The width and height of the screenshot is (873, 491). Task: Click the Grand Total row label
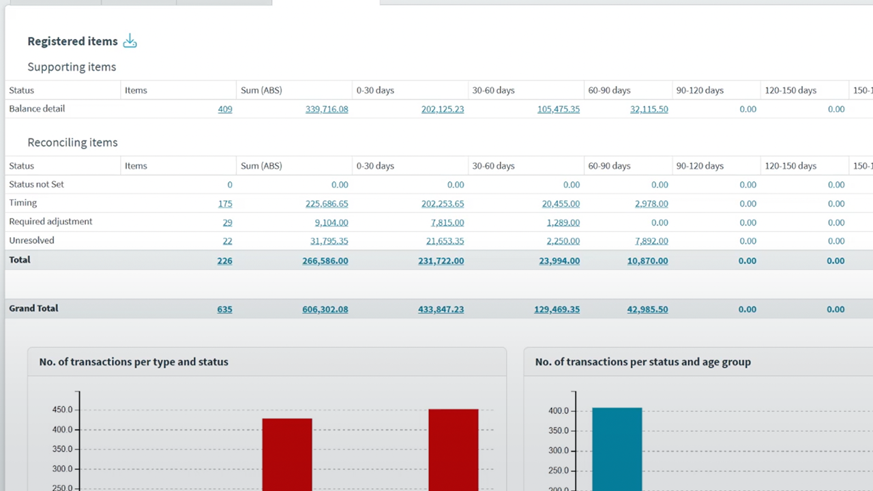pos(33,308)
